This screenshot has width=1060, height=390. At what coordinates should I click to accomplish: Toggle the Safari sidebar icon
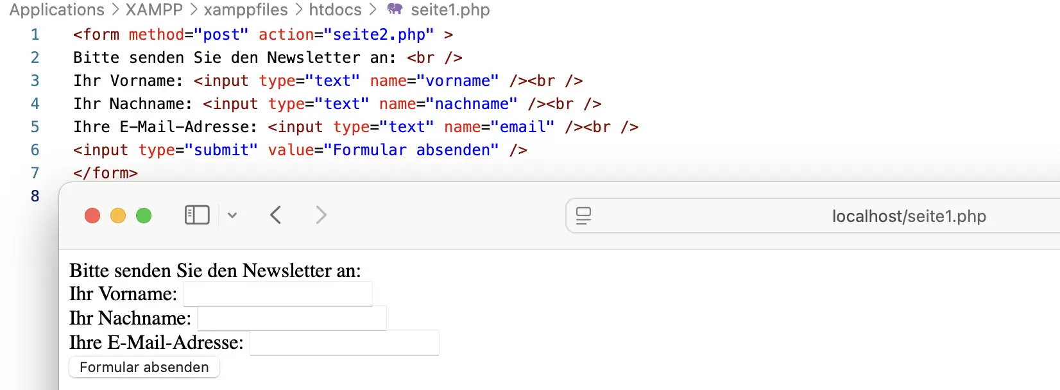click(197, 215)
